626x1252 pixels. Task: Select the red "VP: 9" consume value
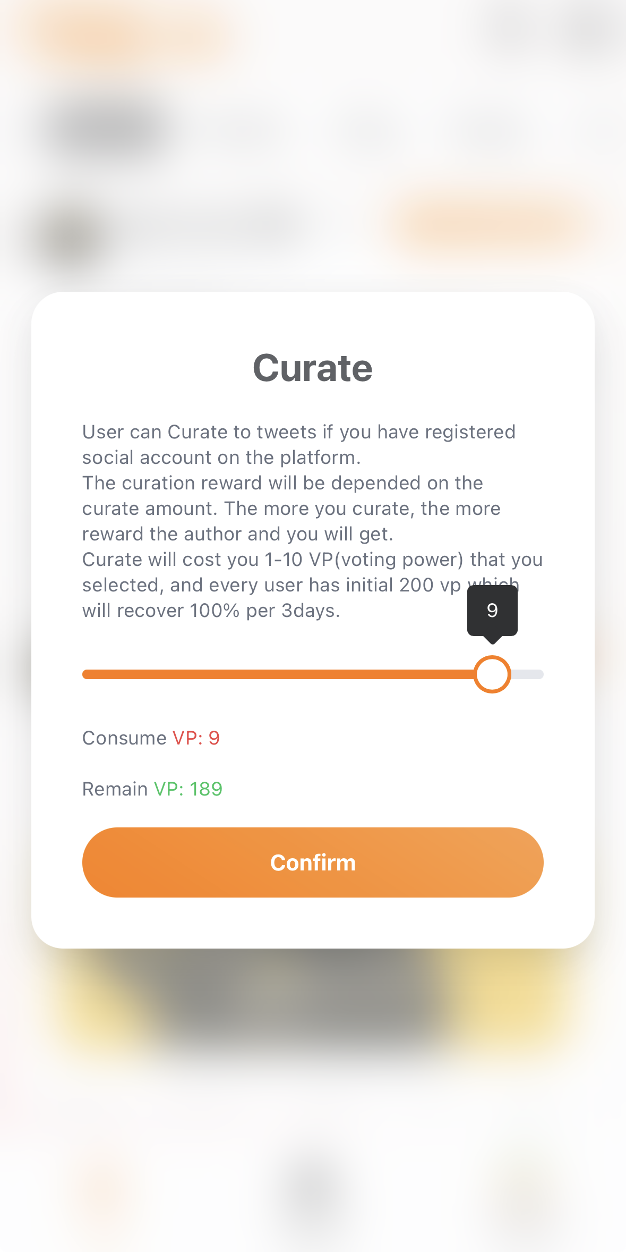pos(196,738)
